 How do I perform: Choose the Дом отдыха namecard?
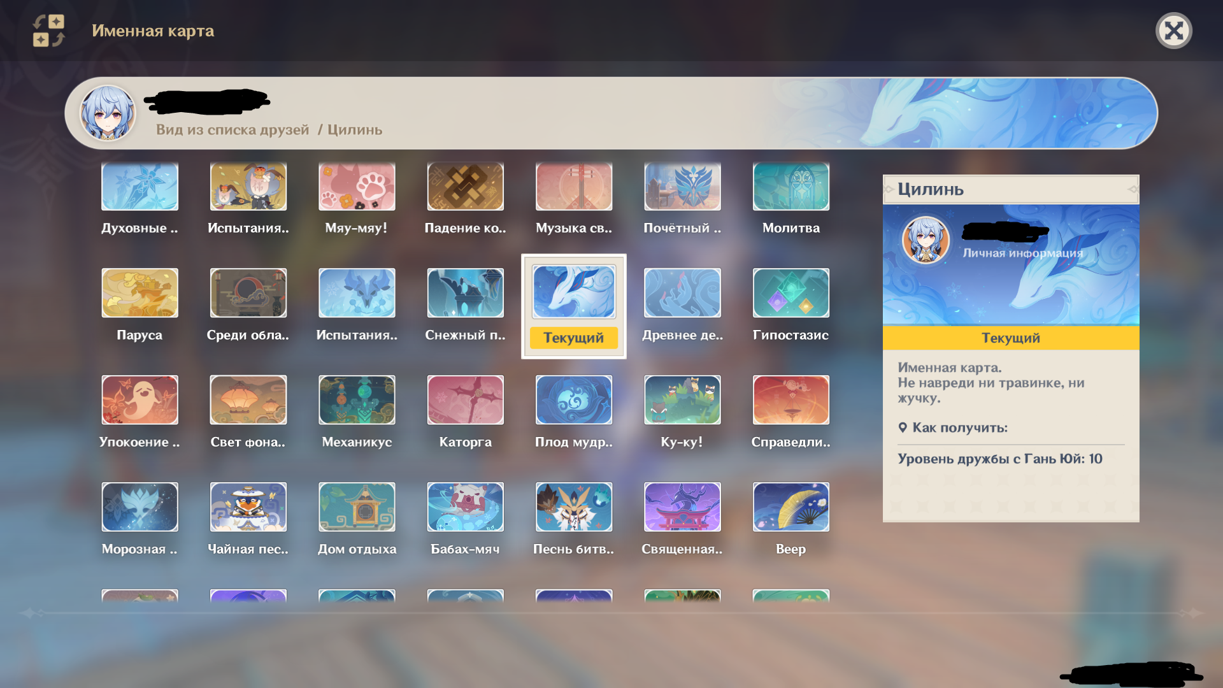click(x=357, y=507)
